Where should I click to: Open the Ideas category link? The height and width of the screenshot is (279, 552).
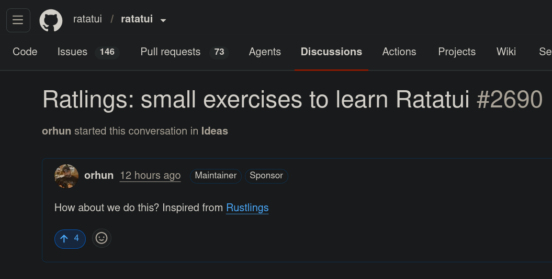(215, 131)
